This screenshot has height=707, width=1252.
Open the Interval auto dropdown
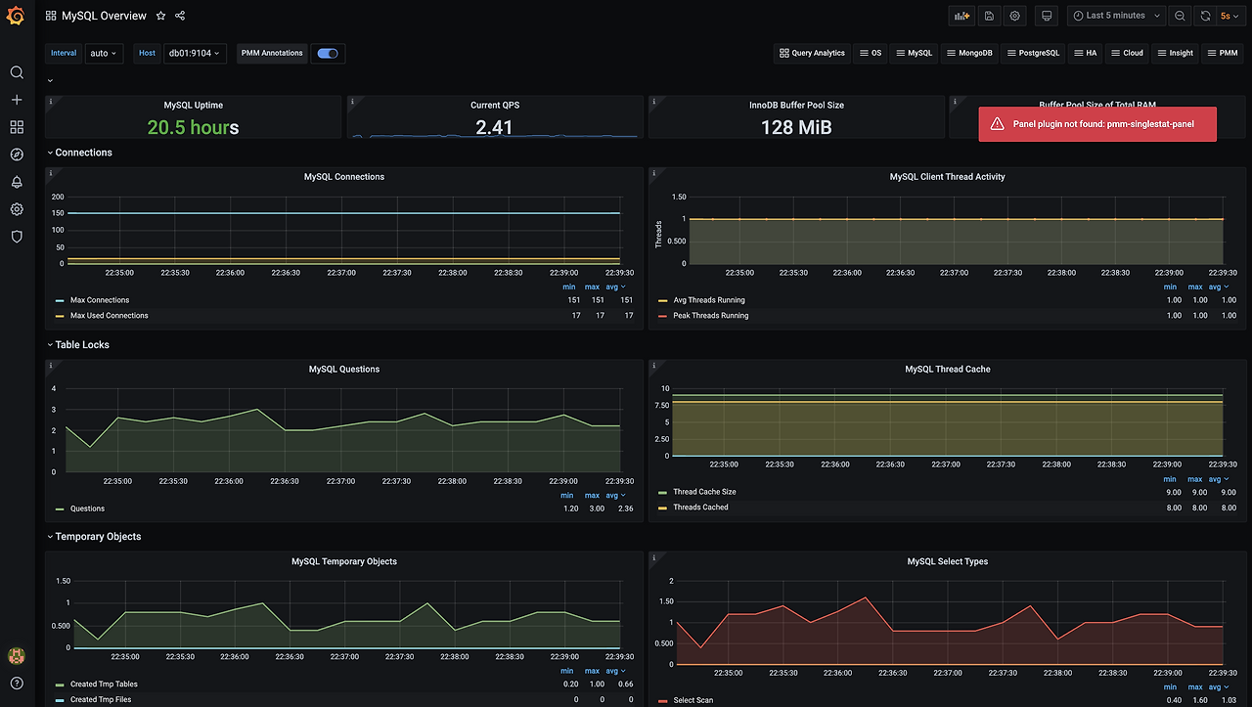click(104, 53)
